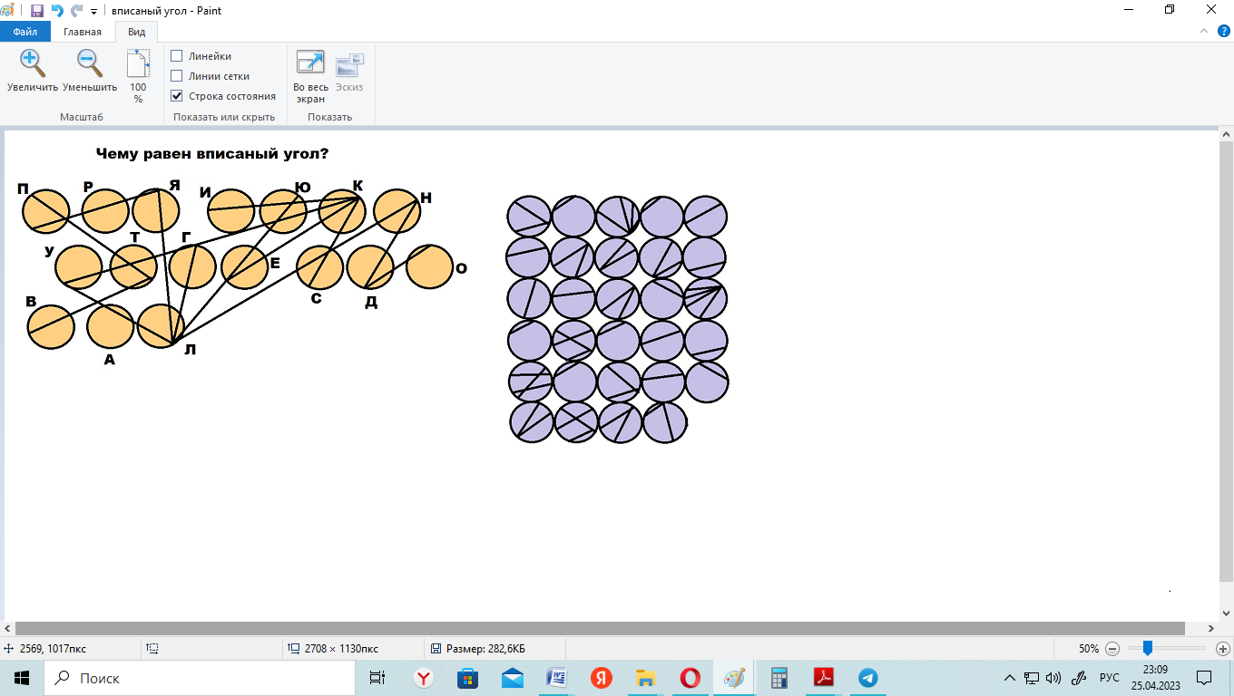Open the Файл menu
This screenshot has height=696, width=1234.
[x=24, y=32]
